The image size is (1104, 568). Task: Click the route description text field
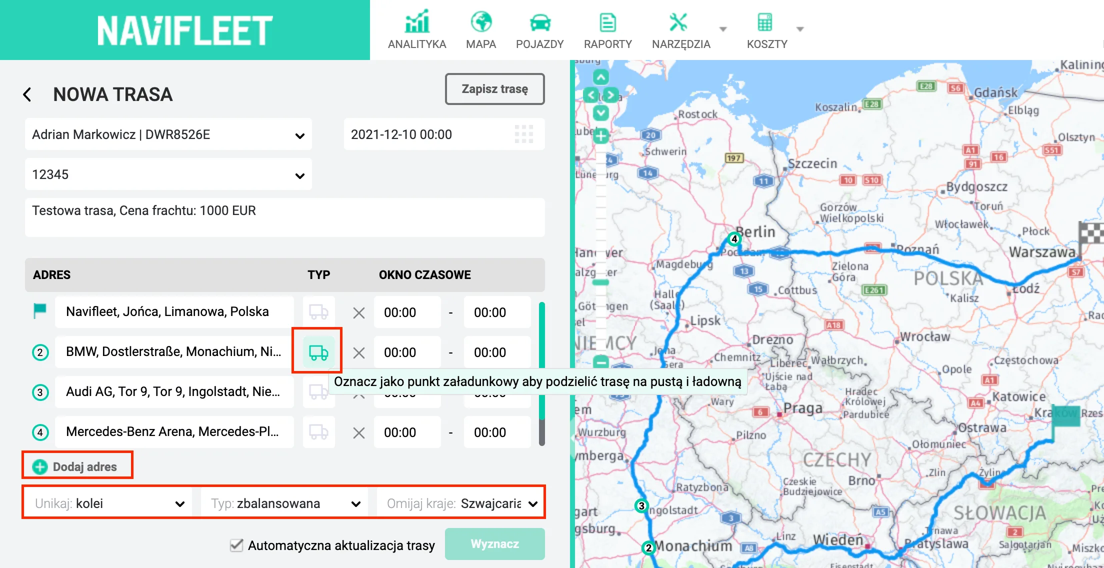tap(285, 217)
